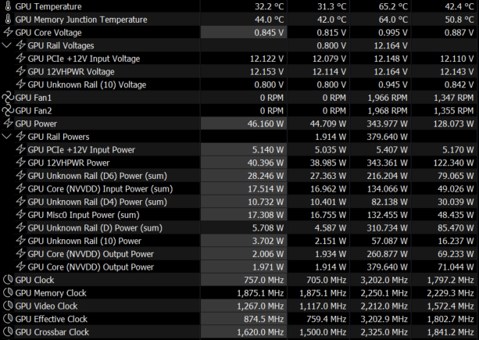Click the GPU Effective Clock clock icon
This screenshot has width=479, height=340.
click(x=9, y=319)
